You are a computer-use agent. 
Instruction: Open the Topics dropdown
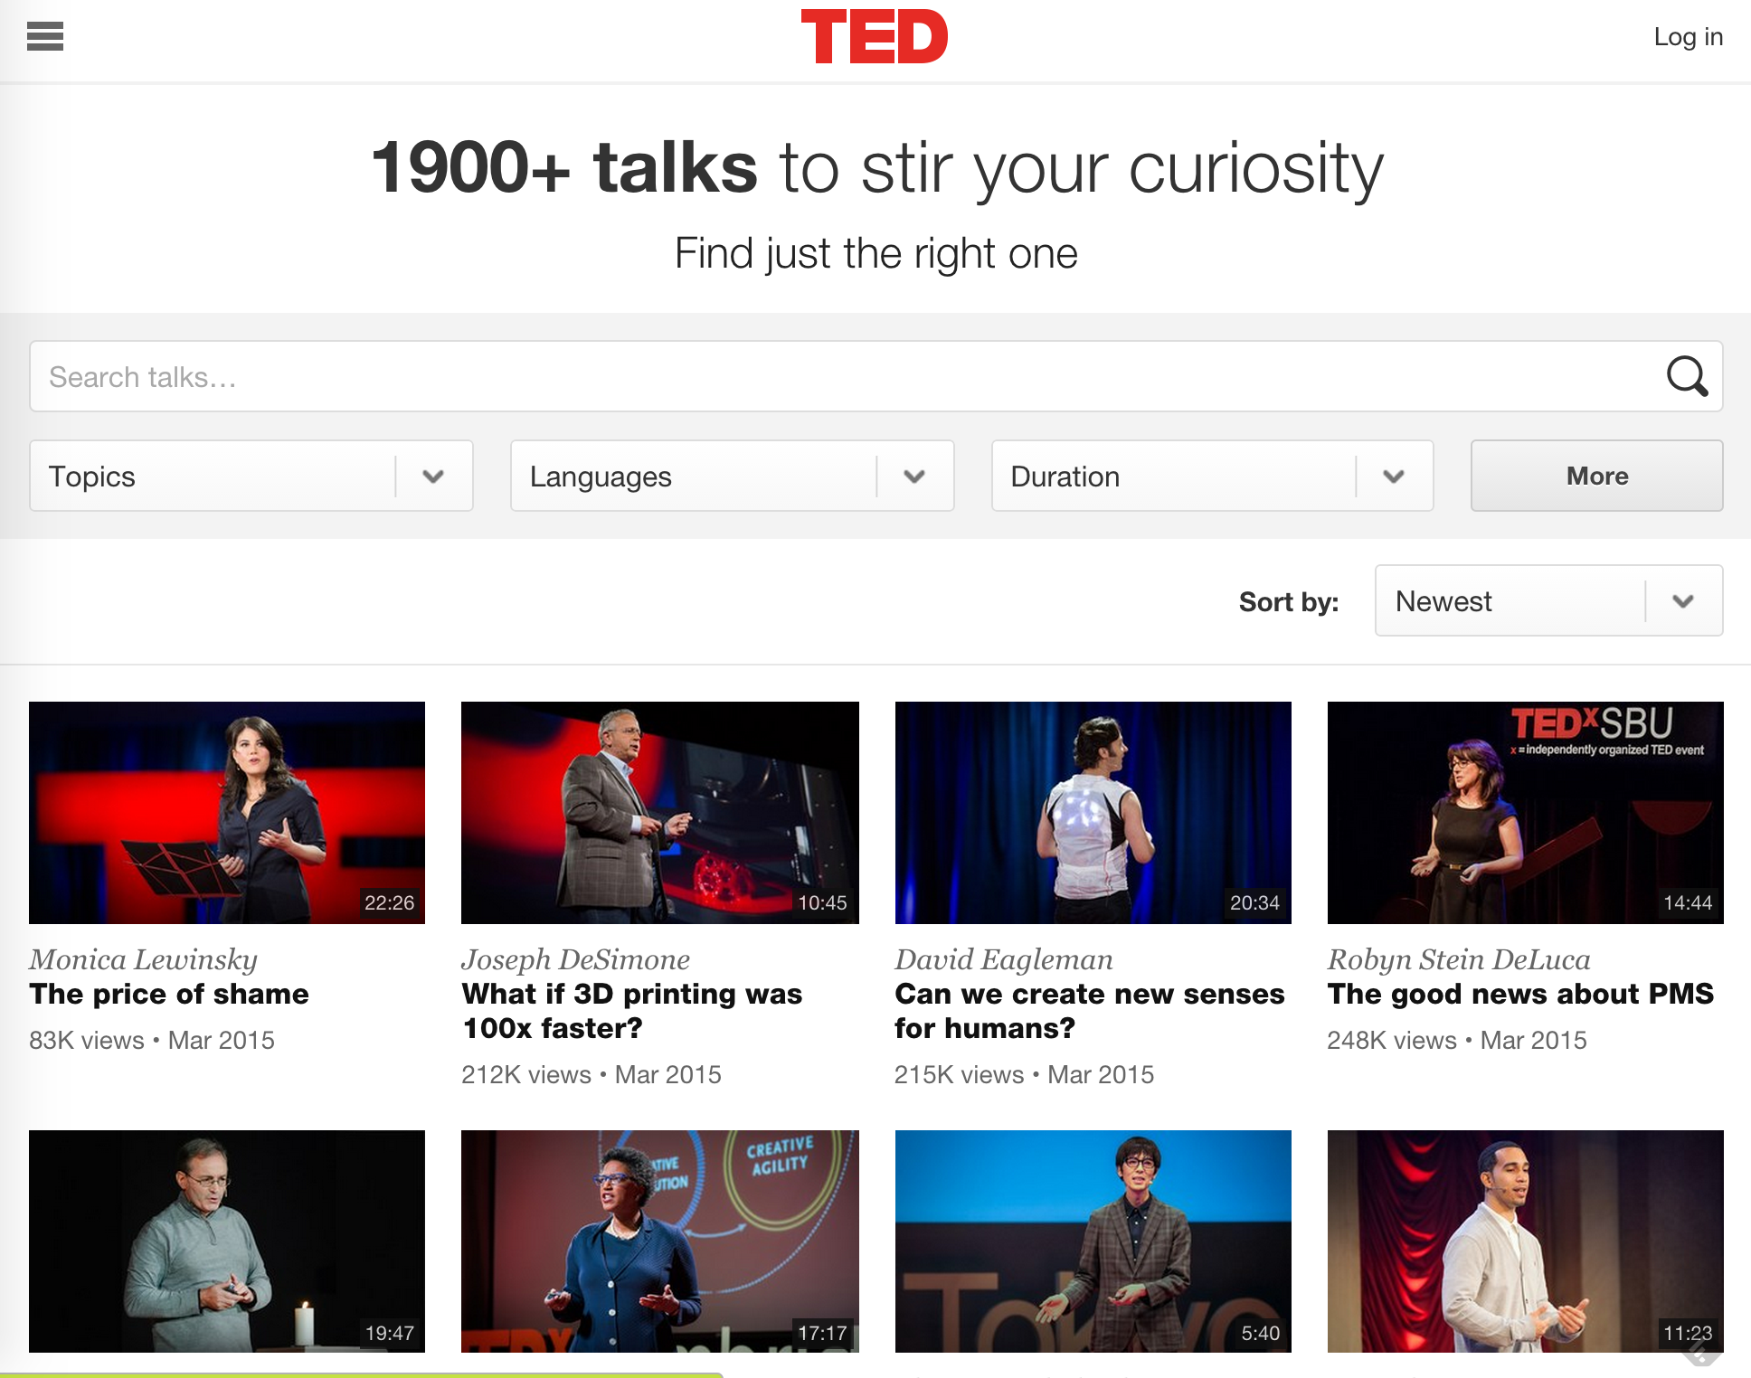click(x=251, y=476)
